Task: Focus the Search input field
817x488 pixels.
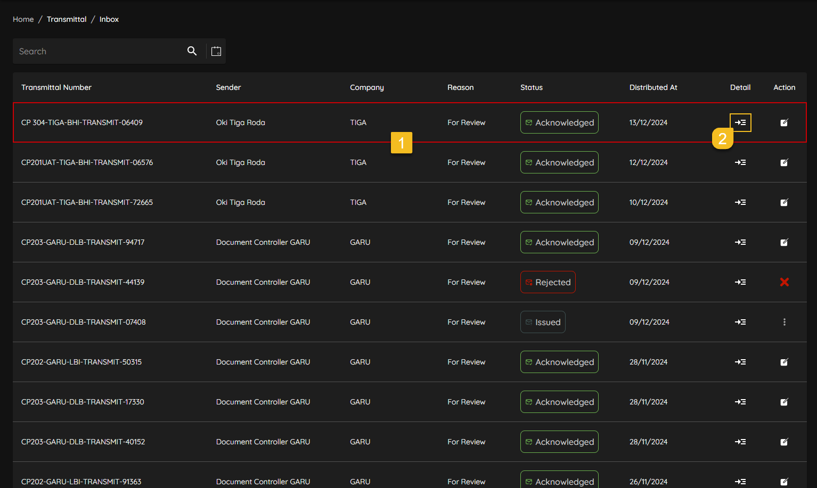Action: pyautogui.click(x=99, y=51)
